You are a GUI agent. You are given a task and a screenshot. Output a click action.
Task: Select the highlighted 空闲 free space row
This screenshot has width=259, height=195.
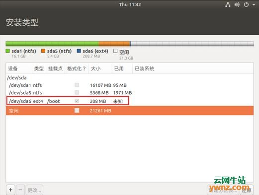[130, 111]
